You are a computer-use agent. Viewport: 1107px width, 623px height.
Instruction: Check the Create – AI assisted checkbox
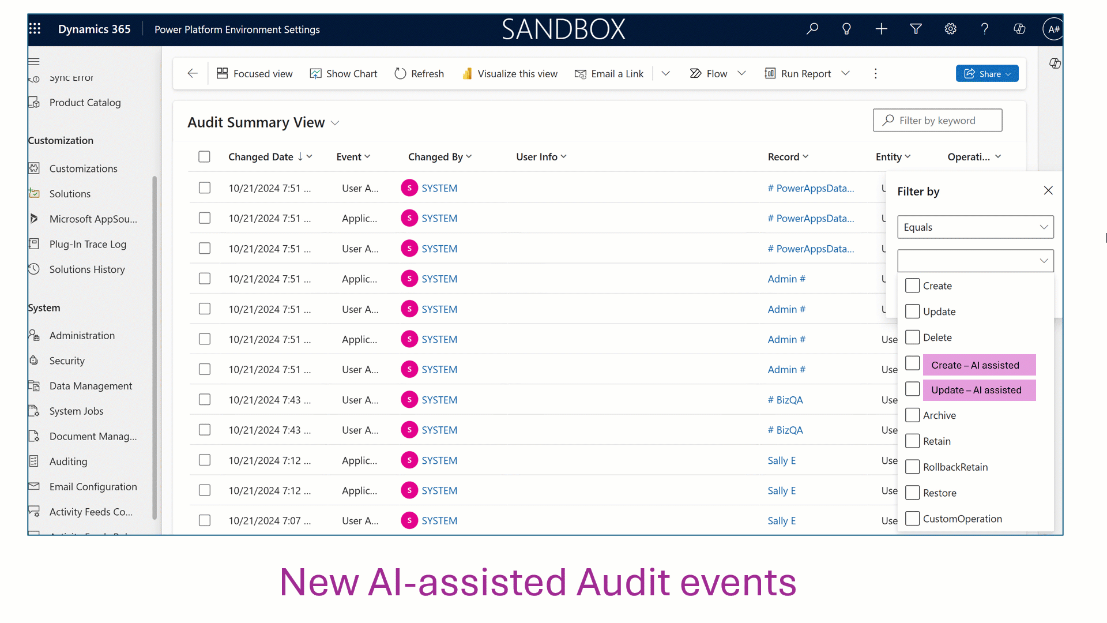(x=912, y=363)
